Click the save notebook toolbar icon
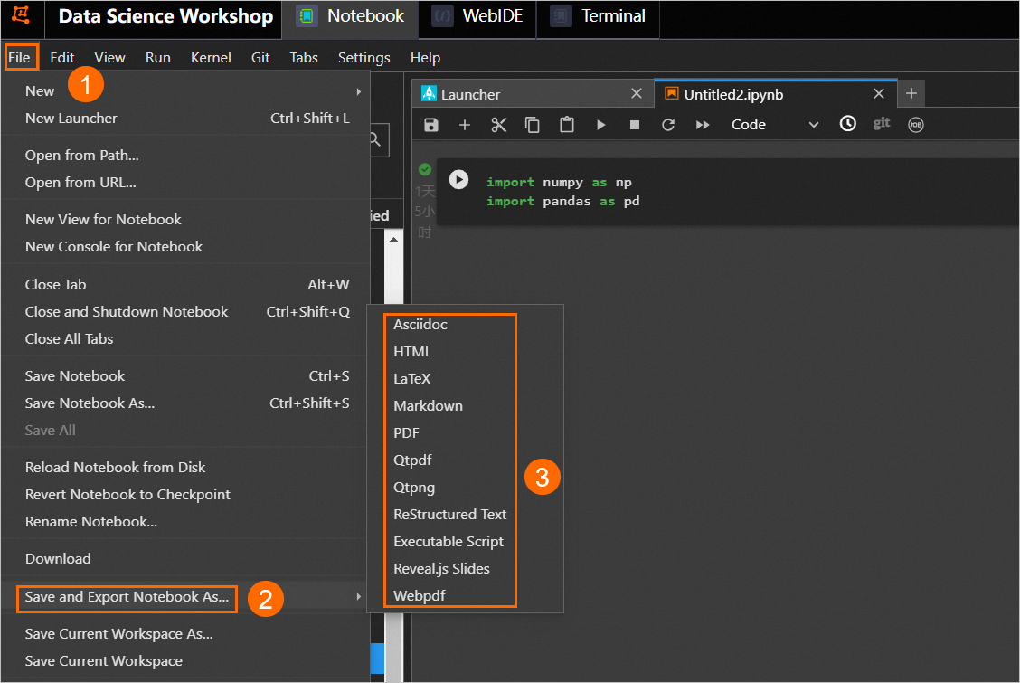The image size is (1020, 683). (431, 125)
